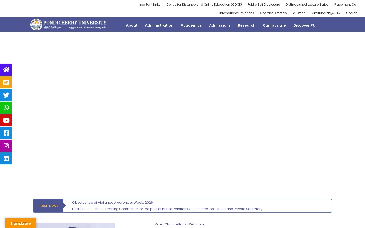Open the Campus Life menu
The image size is (365, 228).
274,25
